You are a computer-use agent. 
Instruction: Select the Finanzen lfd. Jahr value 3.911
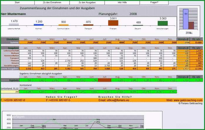coord(196,61)
